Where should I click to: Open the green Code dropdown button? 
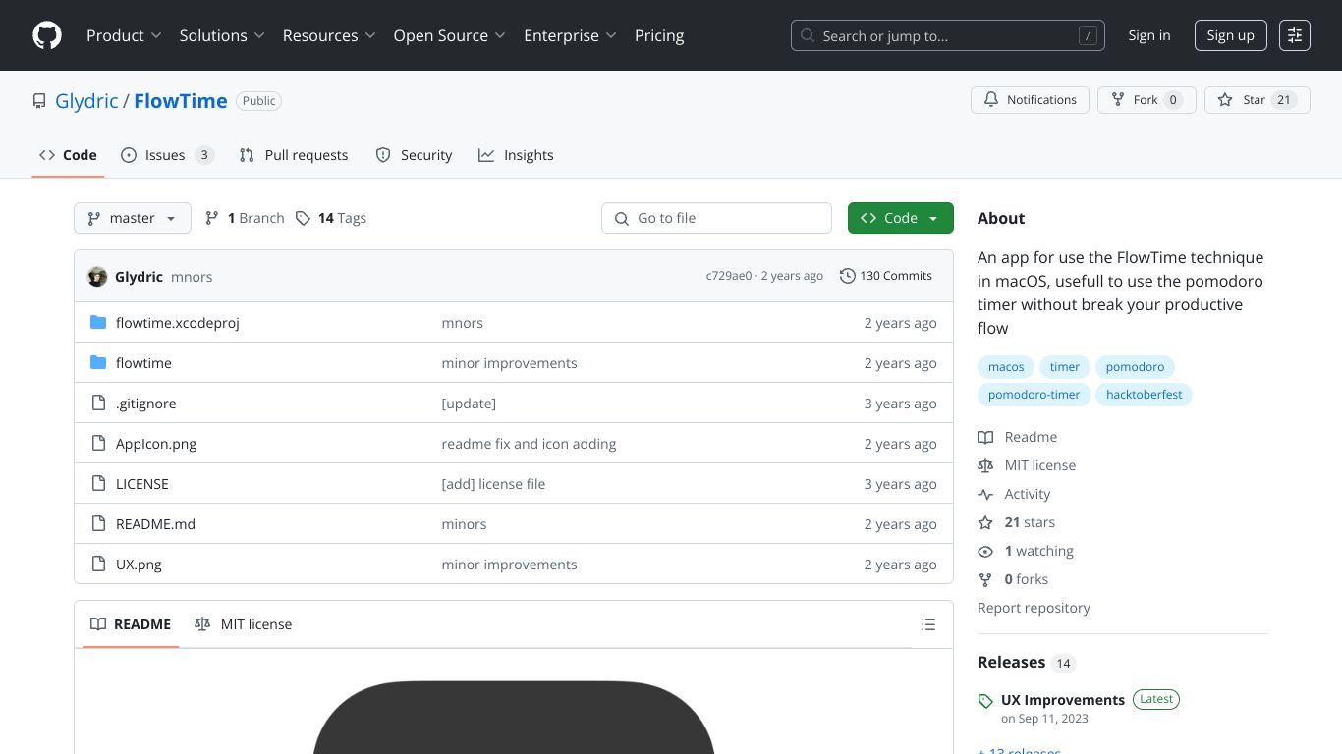[x=901, y=218]
